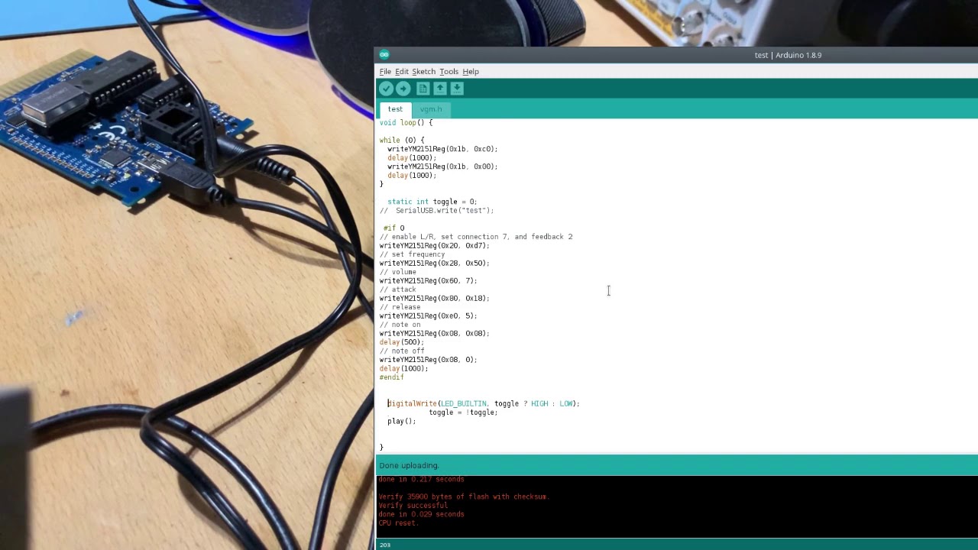This screenshot has width=978, height=550.
Task: Click the Save sketch down-arrow icon
Action: point(457,89)
